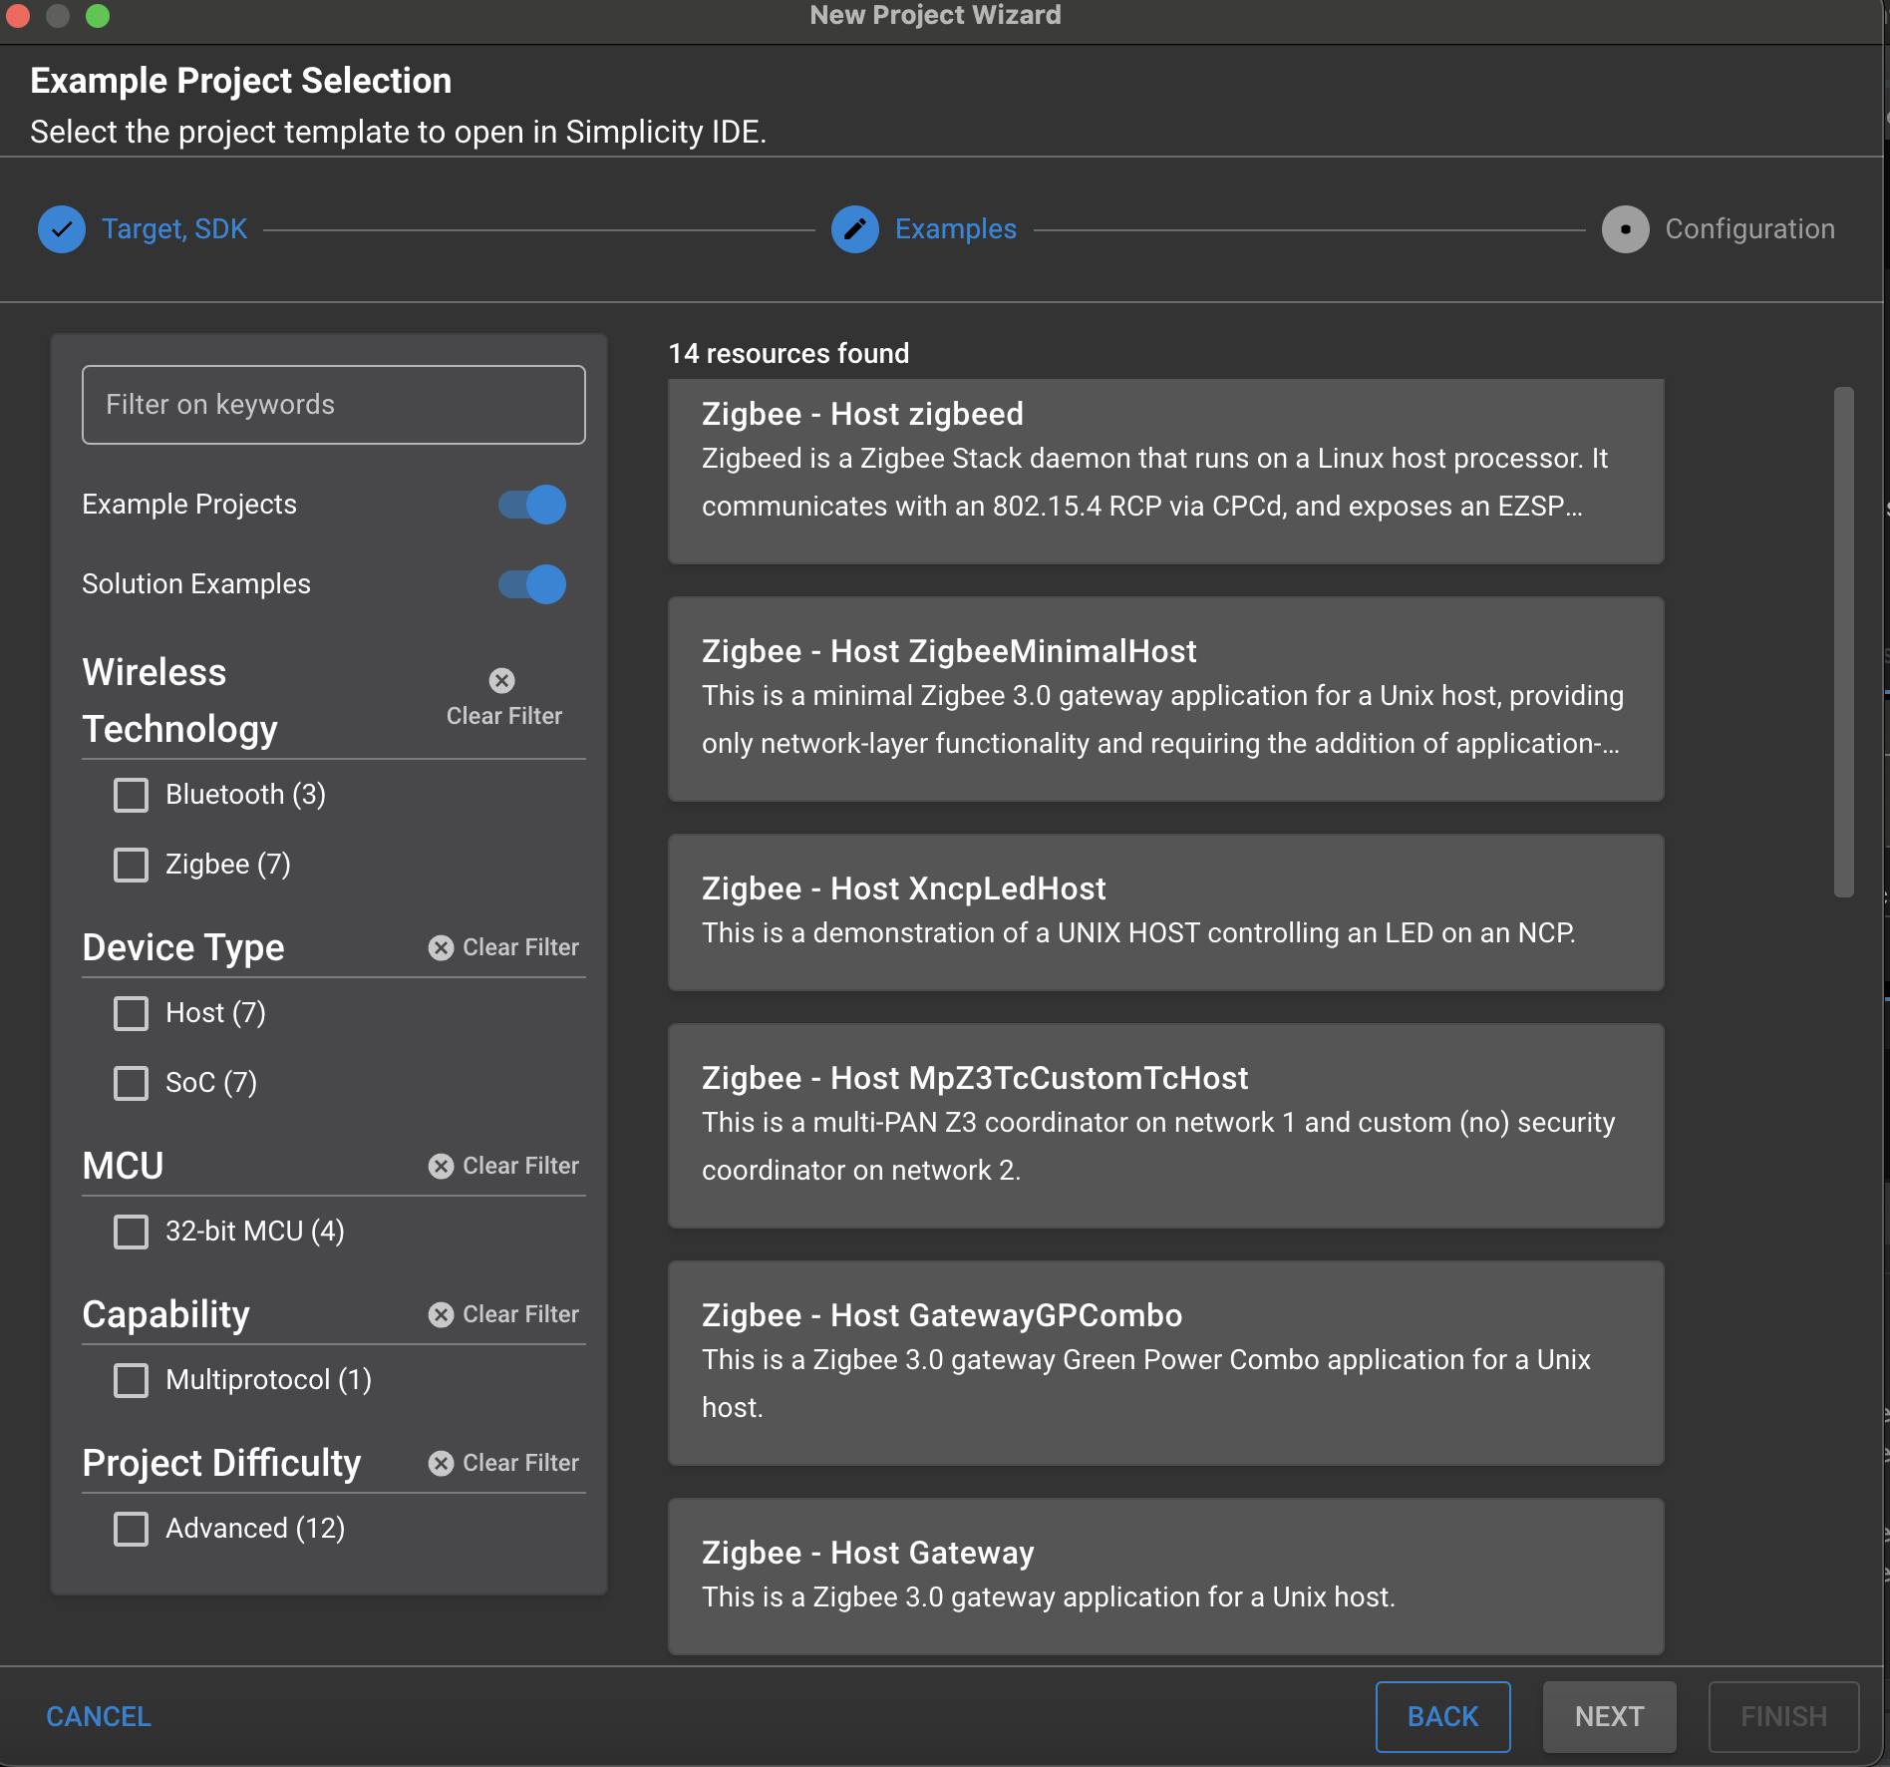This screenshot has width=1890, height=1767.
Task: Check the Advanced (12) difficulty checkbox
Action: point(131,1529)
